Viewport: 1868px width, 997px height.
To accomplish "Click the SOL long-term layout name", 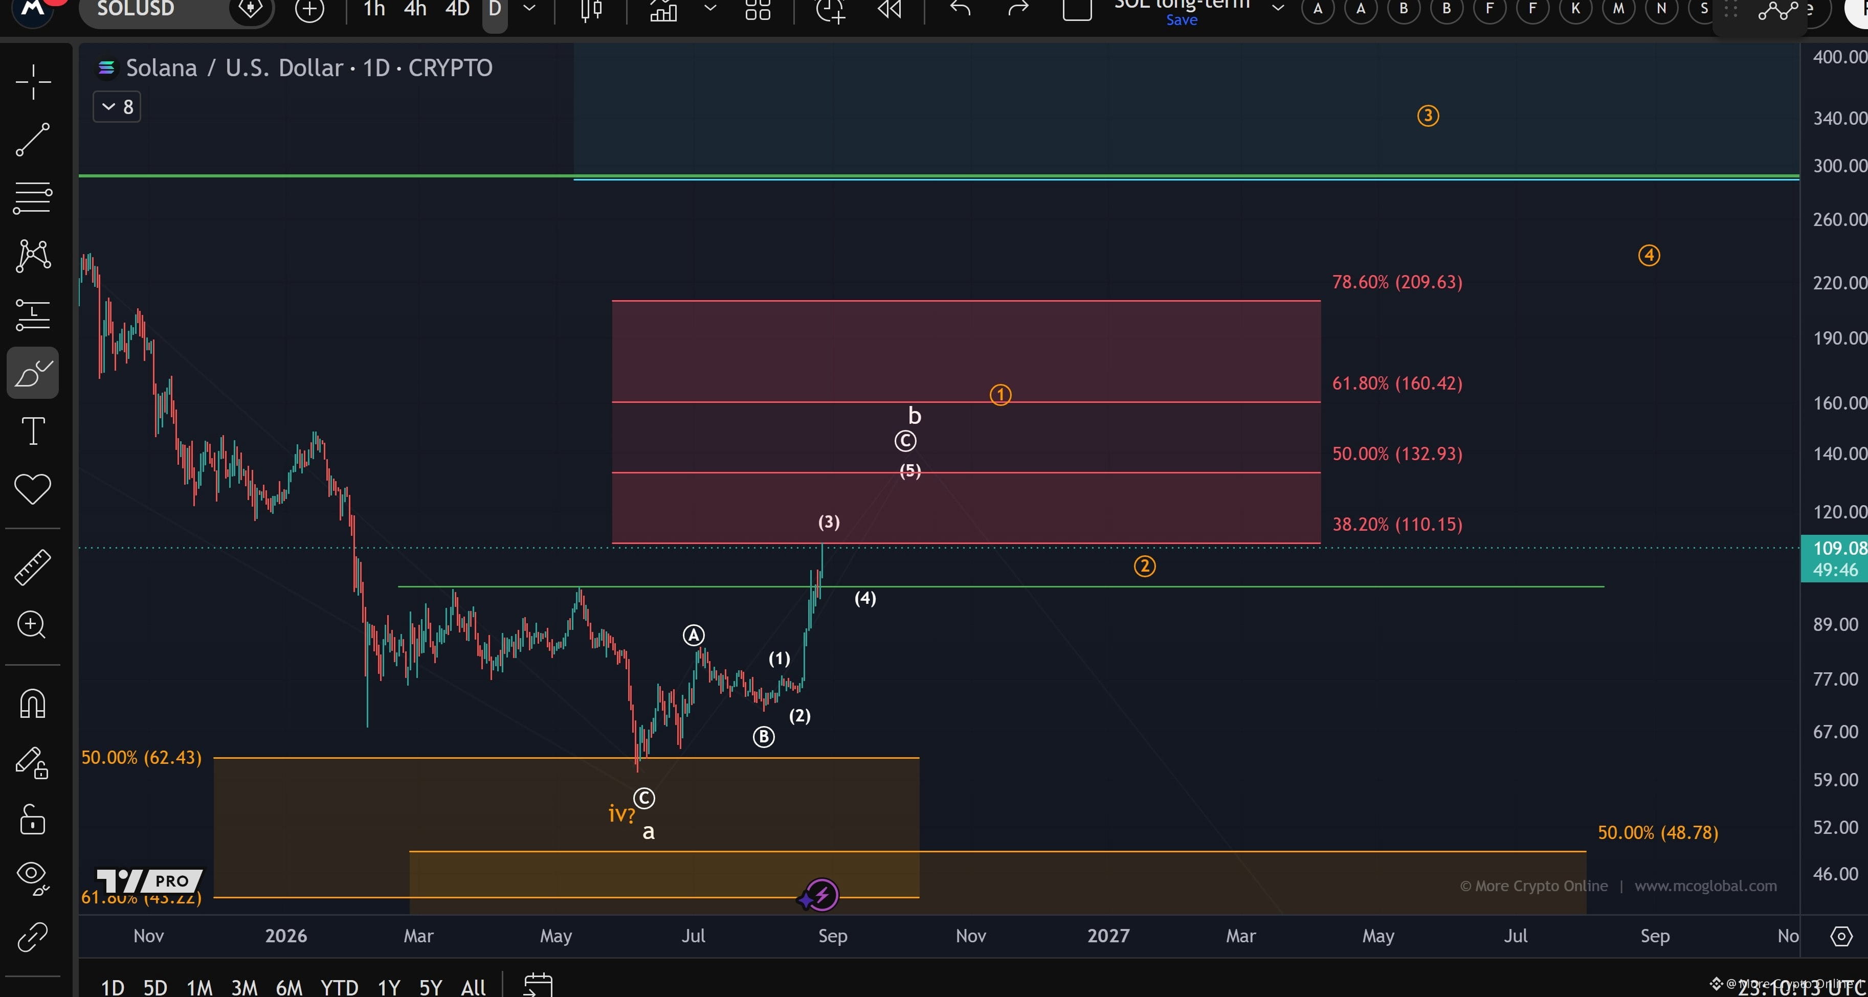I will pos(1182,5).
